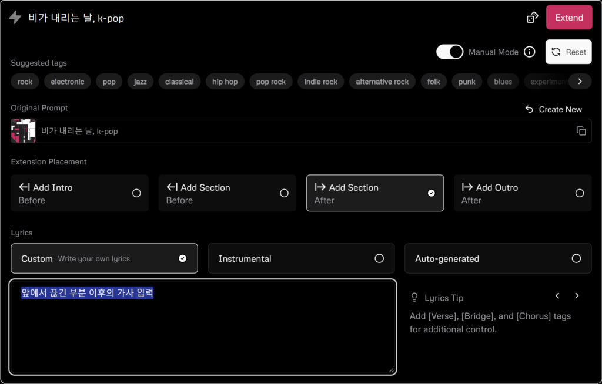Screen dimensions: 602x384
Task: Add the indie rock tag
Action: coord(320,82)
